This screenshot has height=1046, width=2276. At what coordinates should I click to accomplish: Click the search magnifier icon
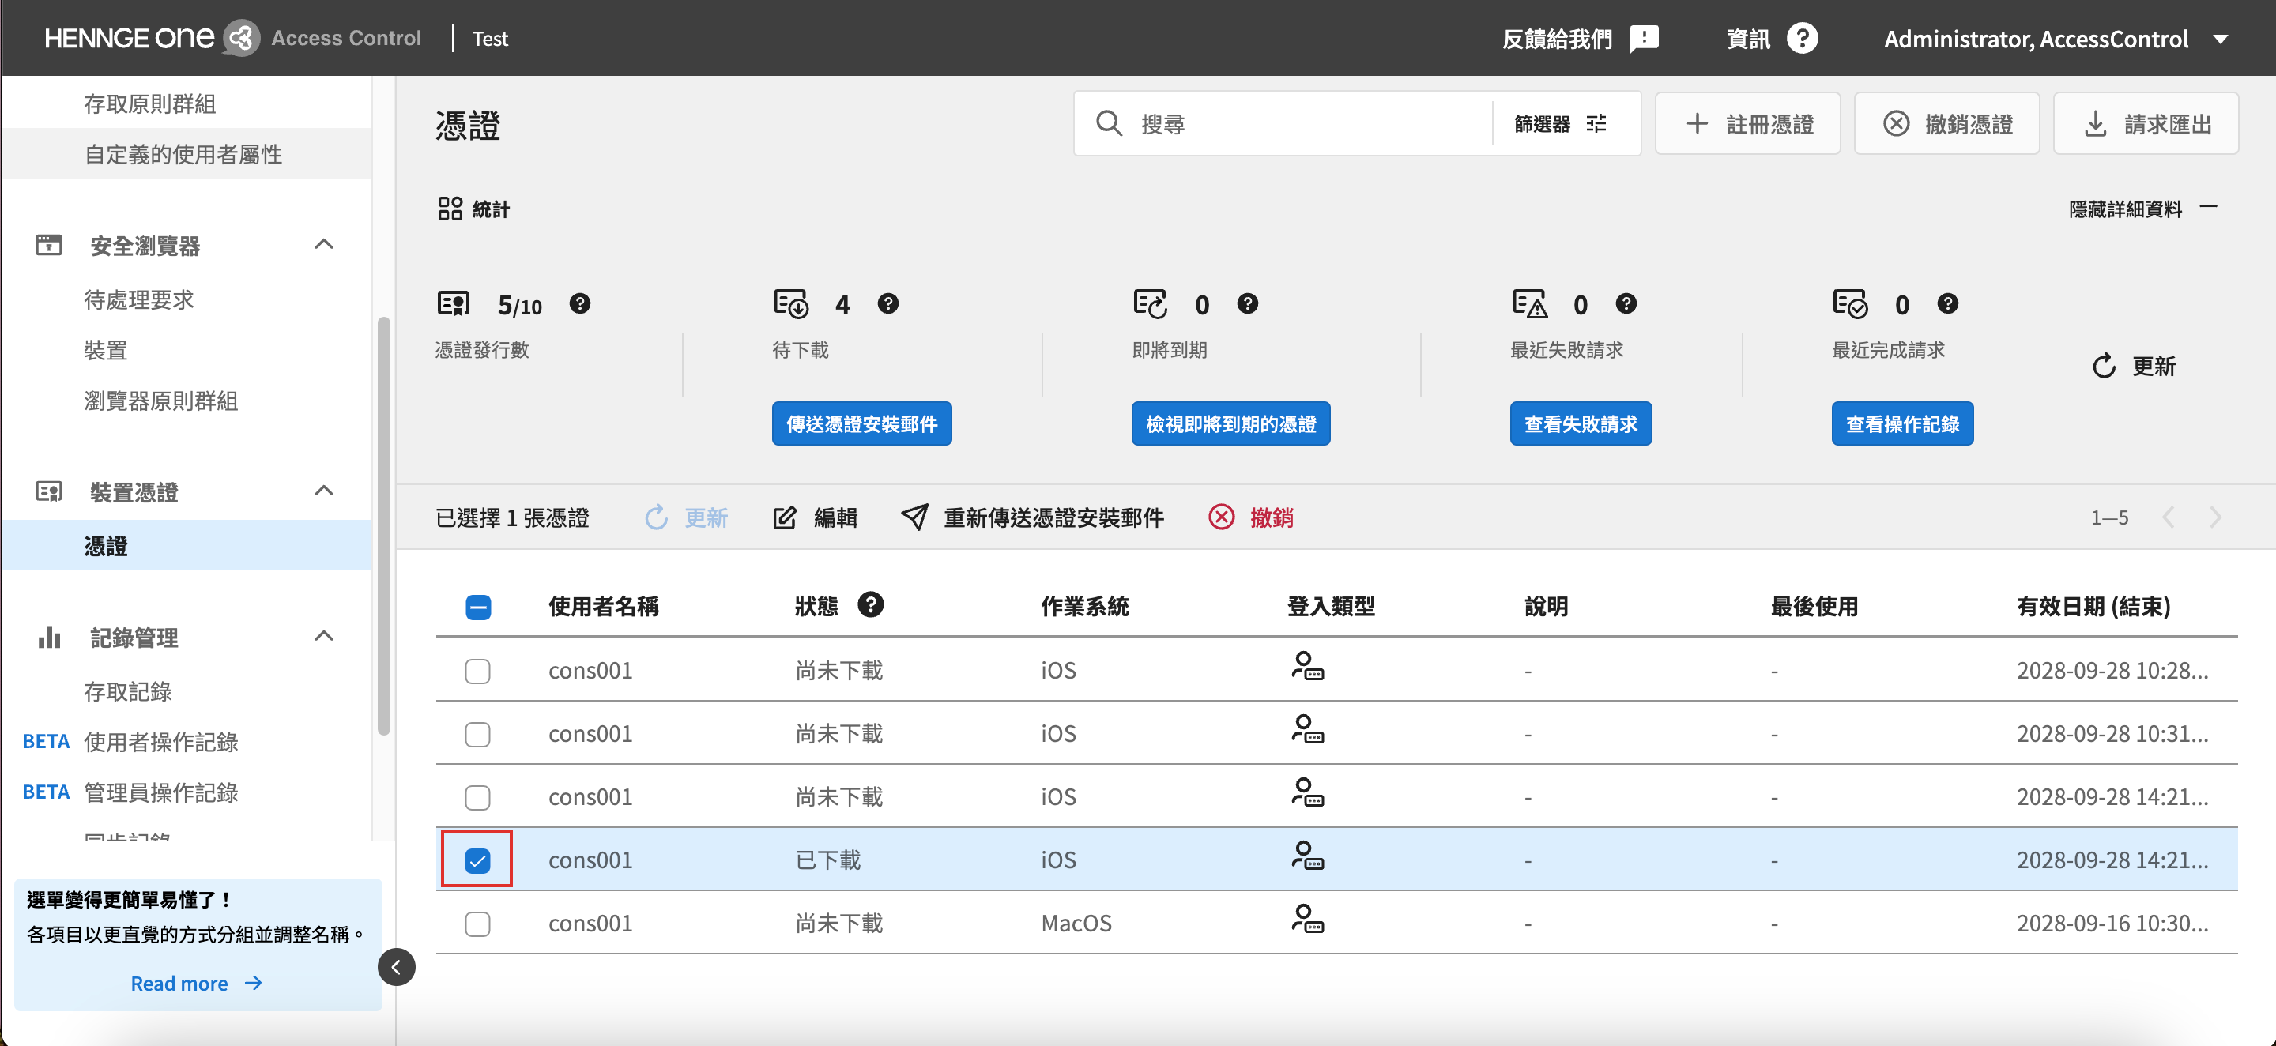[1109, 124]
